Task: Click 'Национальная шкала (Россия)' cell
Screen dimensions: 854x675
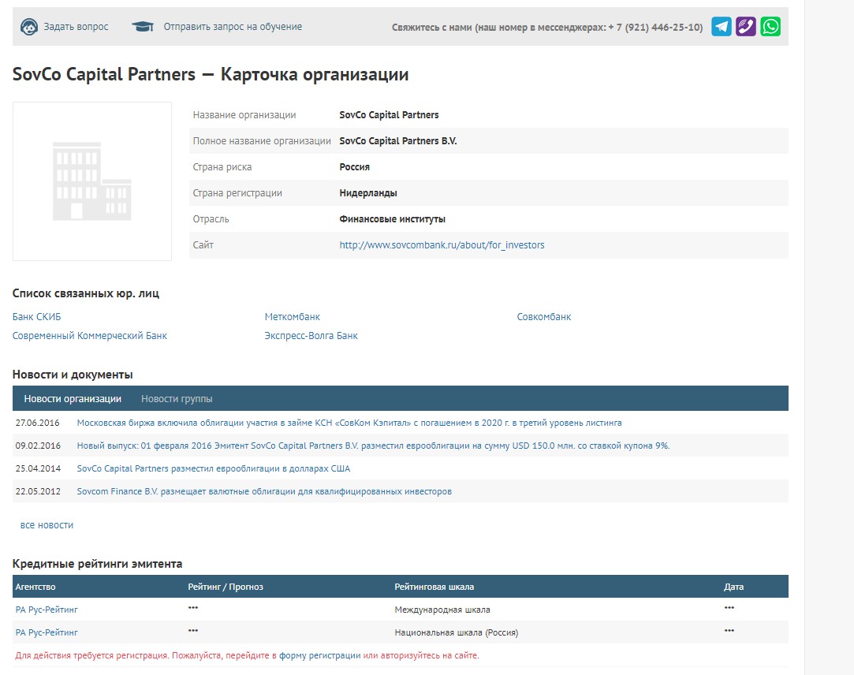Action: (x=457, y=632)
